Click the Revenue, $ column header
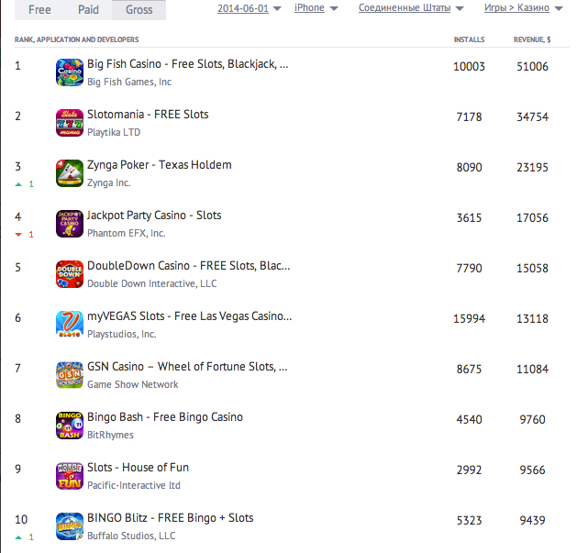Image resolution: width=577 pixels, height=553 pixels. point(530,40)
